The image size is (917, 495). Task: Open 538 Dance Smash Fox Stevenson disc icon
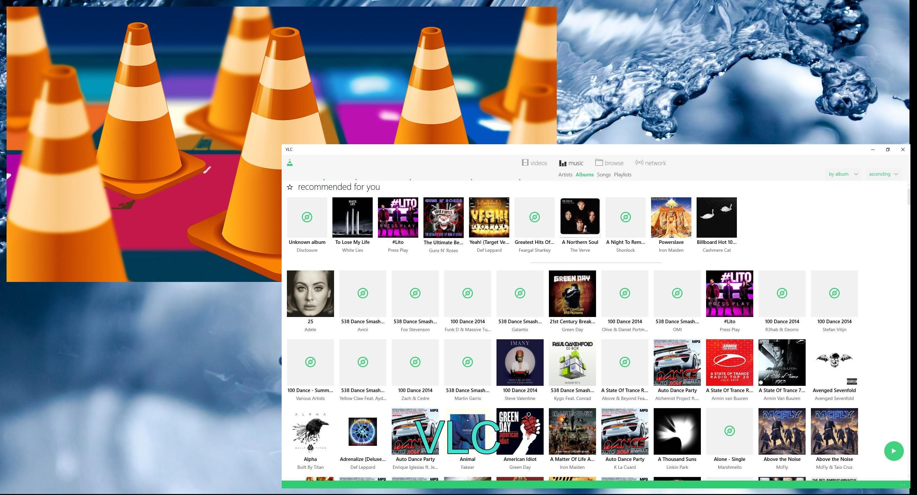click(x=415, y=294)
